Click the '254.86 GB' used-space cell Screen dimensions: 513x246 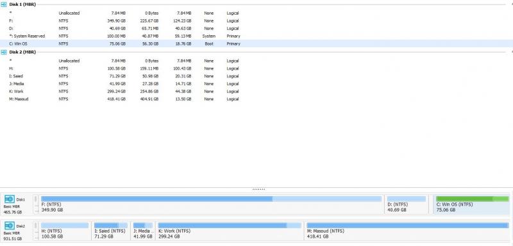[149, 91]
